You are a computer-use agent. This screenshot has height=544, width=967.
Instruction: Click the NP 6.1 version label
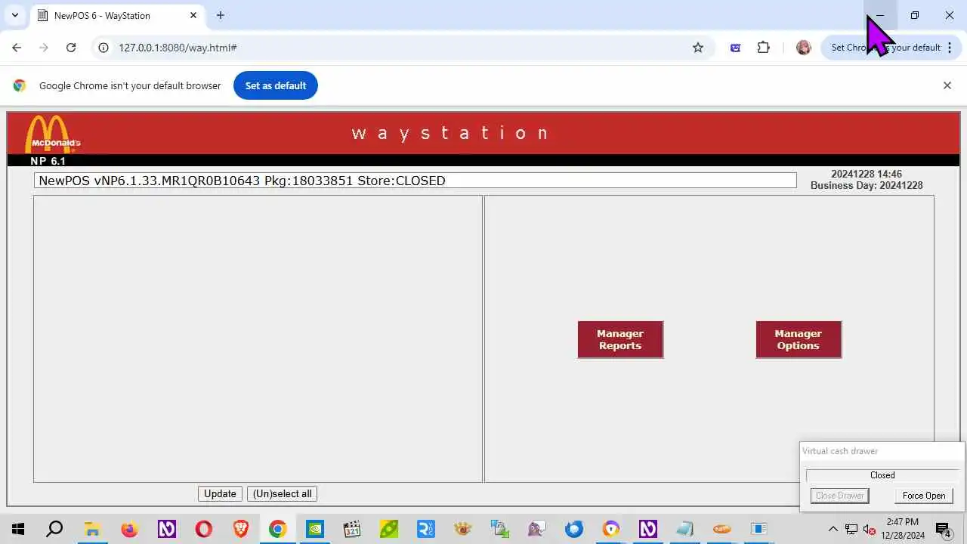[x=48, y=161]
